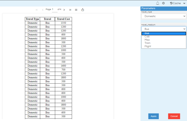Image resolution: width=187 pixels, height=121 pixels.
Task: Go to next report page
Action: (64, 10)
